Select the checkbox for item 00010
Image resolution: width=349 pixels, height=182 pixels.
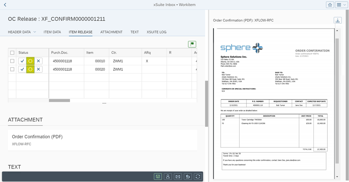click(x=12, y=61)
